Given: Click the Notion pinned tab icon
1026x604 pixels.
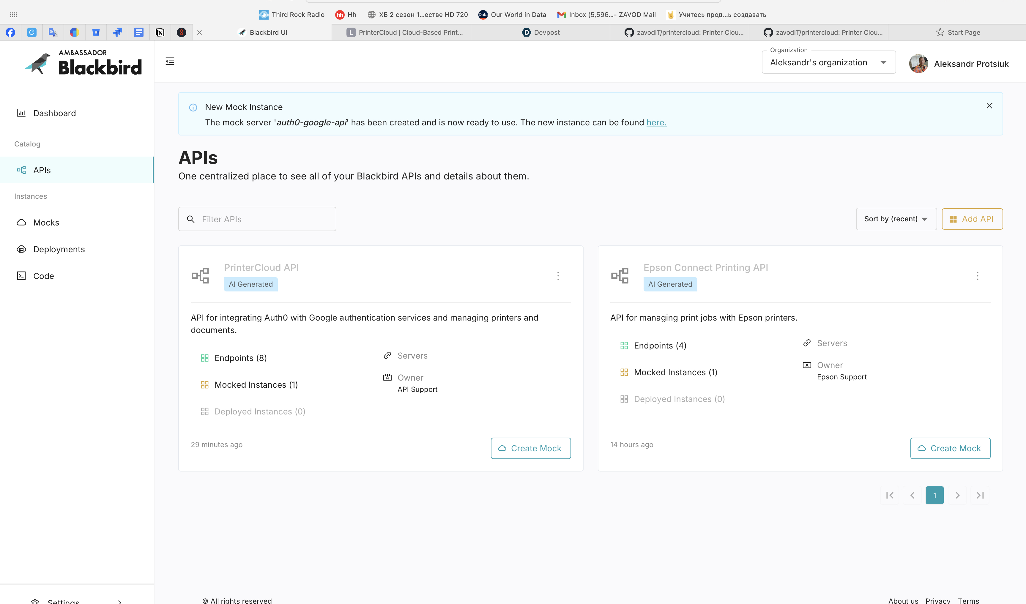Looking at the screenshot, I should [x=160, y=33].
